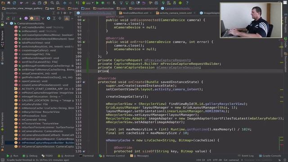This screenshot has width=288, height=162.
Task: Click the Undo toolbar icon
Action: pyautogui.click(x=21, y=3)
